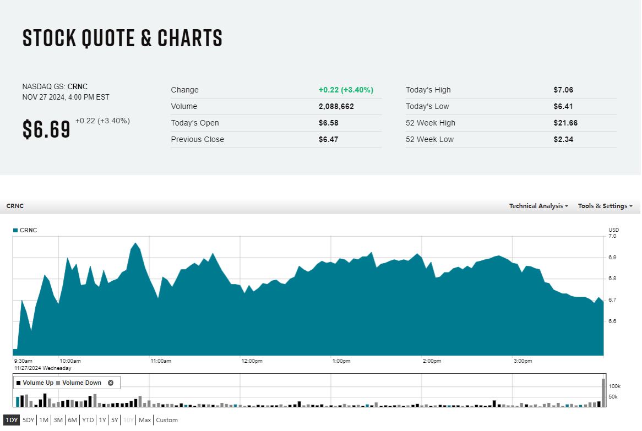The width and height of the screenshot is (642, 431).
Task: View the 1Y price history
Action: (x=102, y=420)
